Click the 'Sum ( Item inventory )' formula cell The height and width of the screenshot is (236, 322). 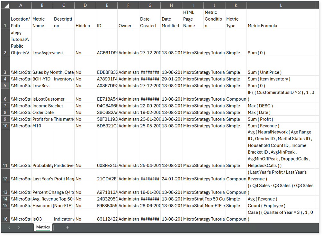281,79
